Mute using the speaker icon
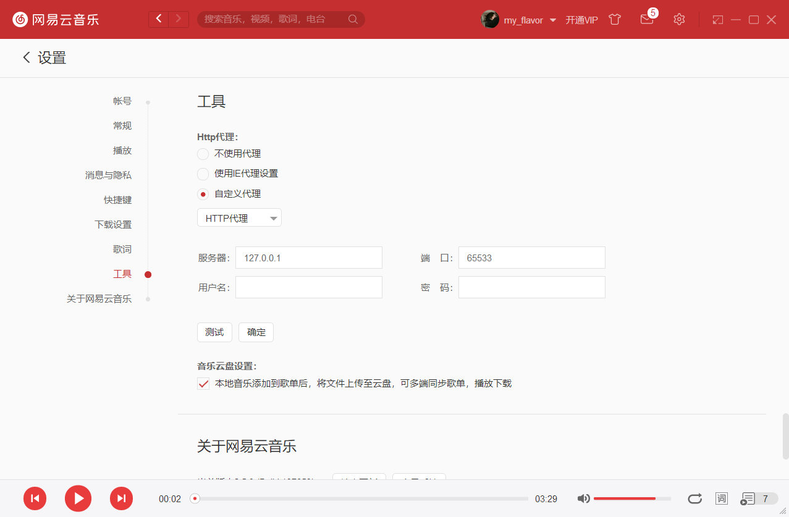Screen dimensions: 789x517 (x=583, y=498)
